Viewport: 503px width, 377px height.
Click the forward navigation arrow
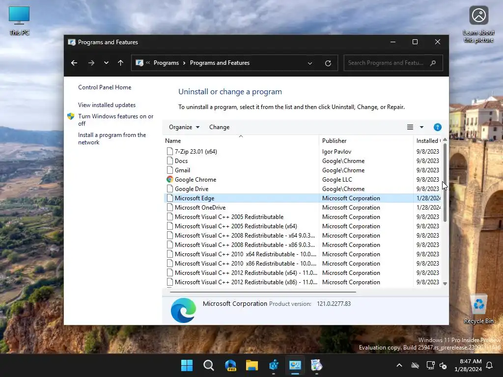pos(91,63)
